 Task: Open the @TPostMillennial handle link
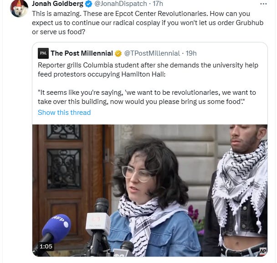click(152, 53)
